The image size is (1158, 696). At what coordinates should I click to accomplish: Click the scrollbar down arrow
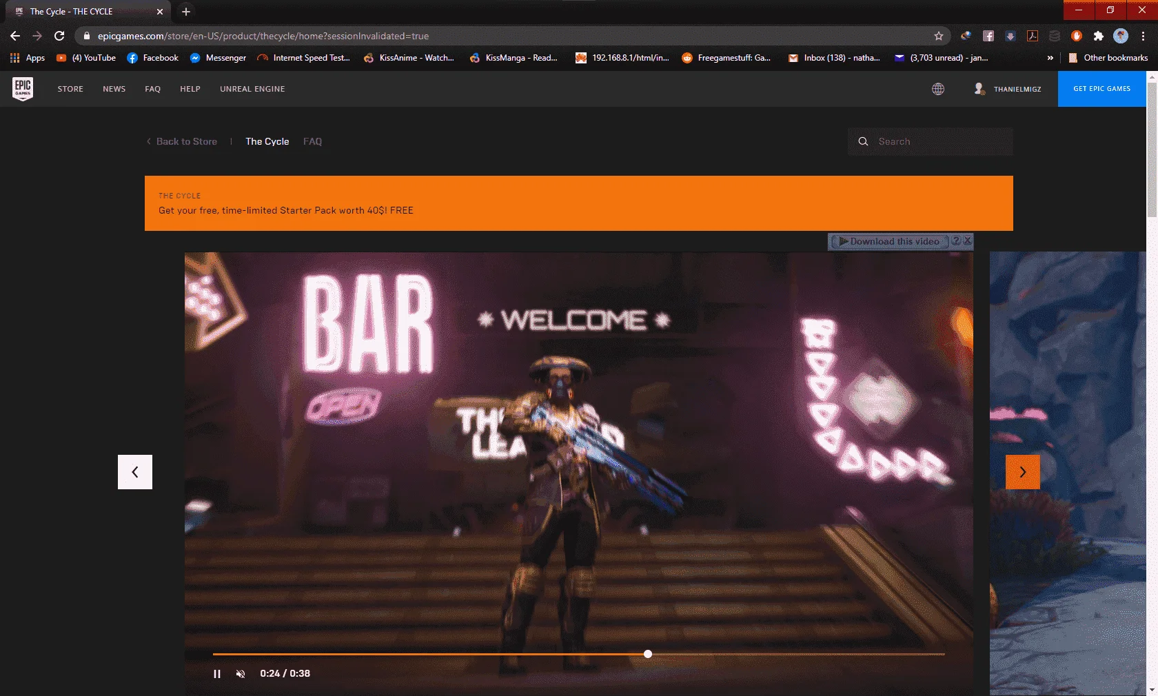coord(1152,690)
